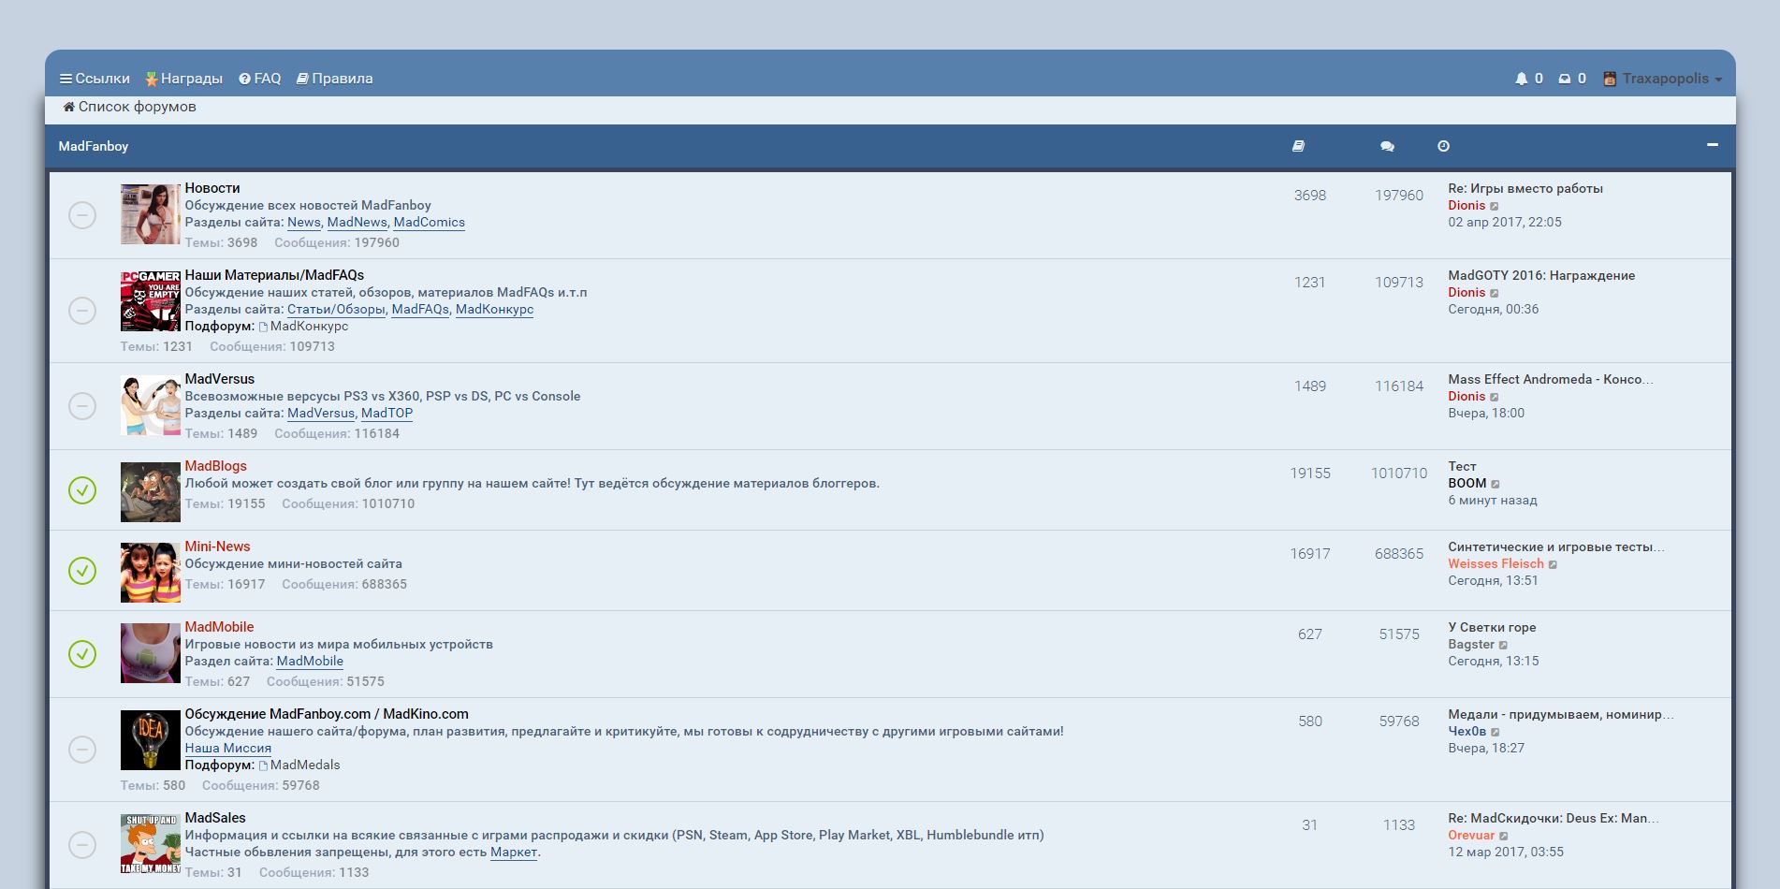View latest post icon beside Weisses Fleisch
The height and width of the screenshot is (889, 1780).
coord(1554,565)
